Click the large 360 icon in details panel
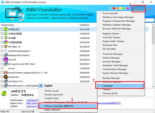The image size is (155, 113). tap(4, 93)
